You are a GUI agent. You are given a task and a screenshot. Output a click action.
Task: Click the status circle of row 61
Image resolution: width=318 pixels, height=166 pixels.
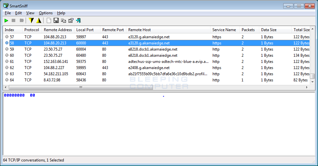(x=7, y=61)
